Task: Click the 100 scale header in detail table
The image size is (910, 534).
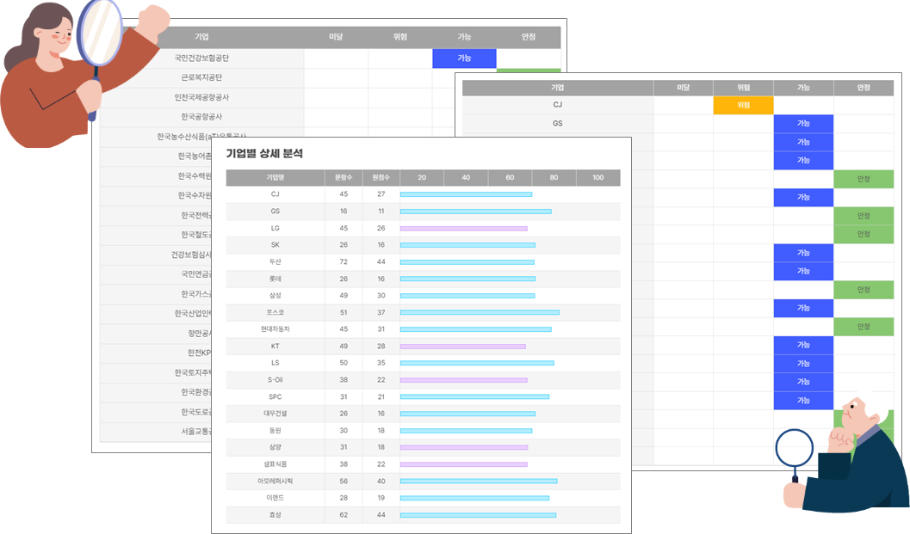Action: [597, 177]
